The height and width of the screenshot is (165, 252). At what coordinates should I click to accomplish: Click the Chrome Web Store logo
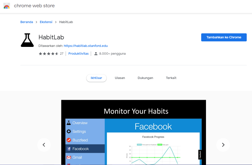pos(7,6)
